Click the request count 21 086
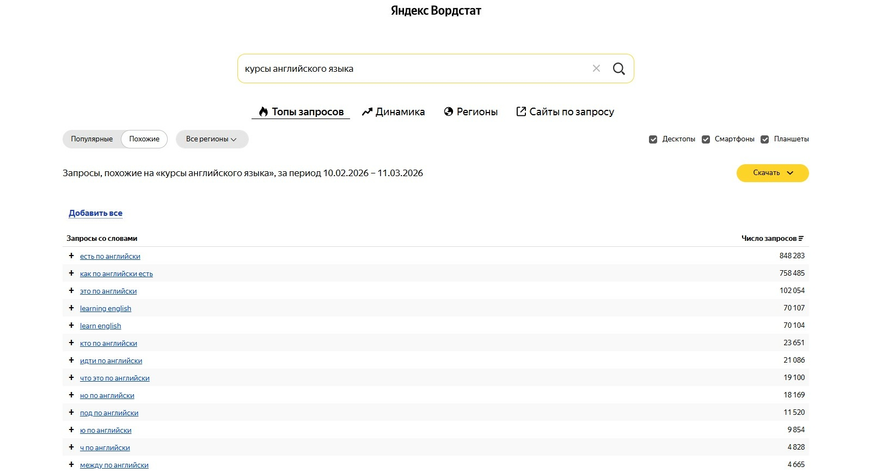 pos(794,360)
